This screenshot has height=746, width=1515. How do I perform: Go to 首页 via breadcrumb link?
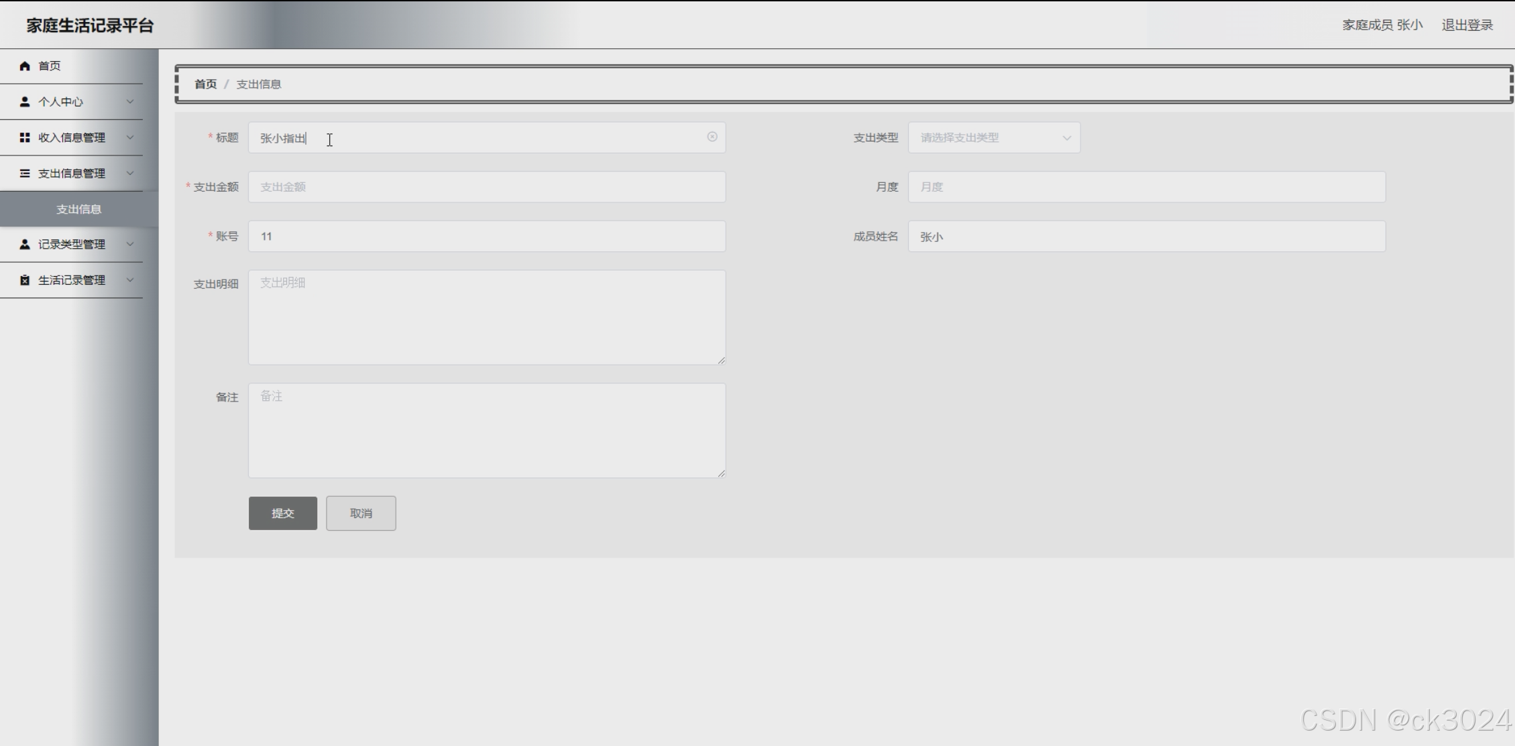205,84
